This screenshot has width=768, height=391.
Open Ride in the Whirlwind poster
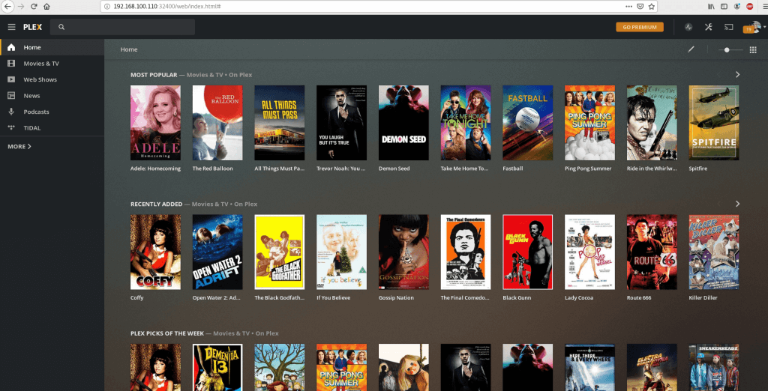click(x=652, y=123)
